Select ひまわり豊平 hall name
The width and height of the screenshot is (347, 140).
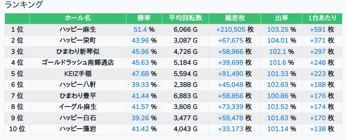78,96
